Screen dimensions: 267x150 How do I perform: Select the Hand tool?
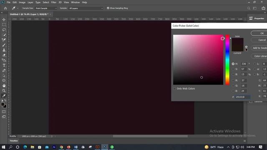(4, 85)
